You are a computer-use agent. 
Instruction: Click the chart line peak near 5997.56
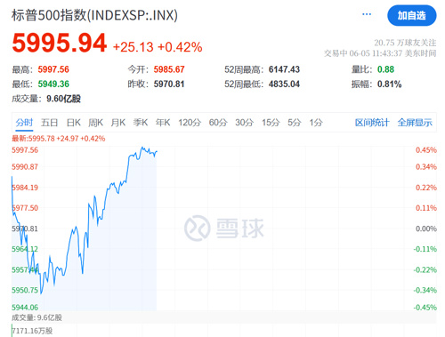(142, 148)
